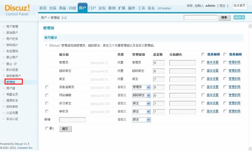252x153 pixels.
Task: Click 头衔颜色 field for 超级版主
Action: point(182,71)
